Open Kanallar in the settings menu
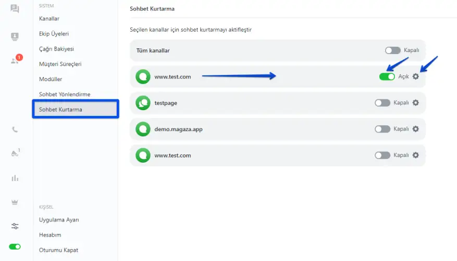Image resolution: width=457 pixels, height=261 pixels. (49, 19)
